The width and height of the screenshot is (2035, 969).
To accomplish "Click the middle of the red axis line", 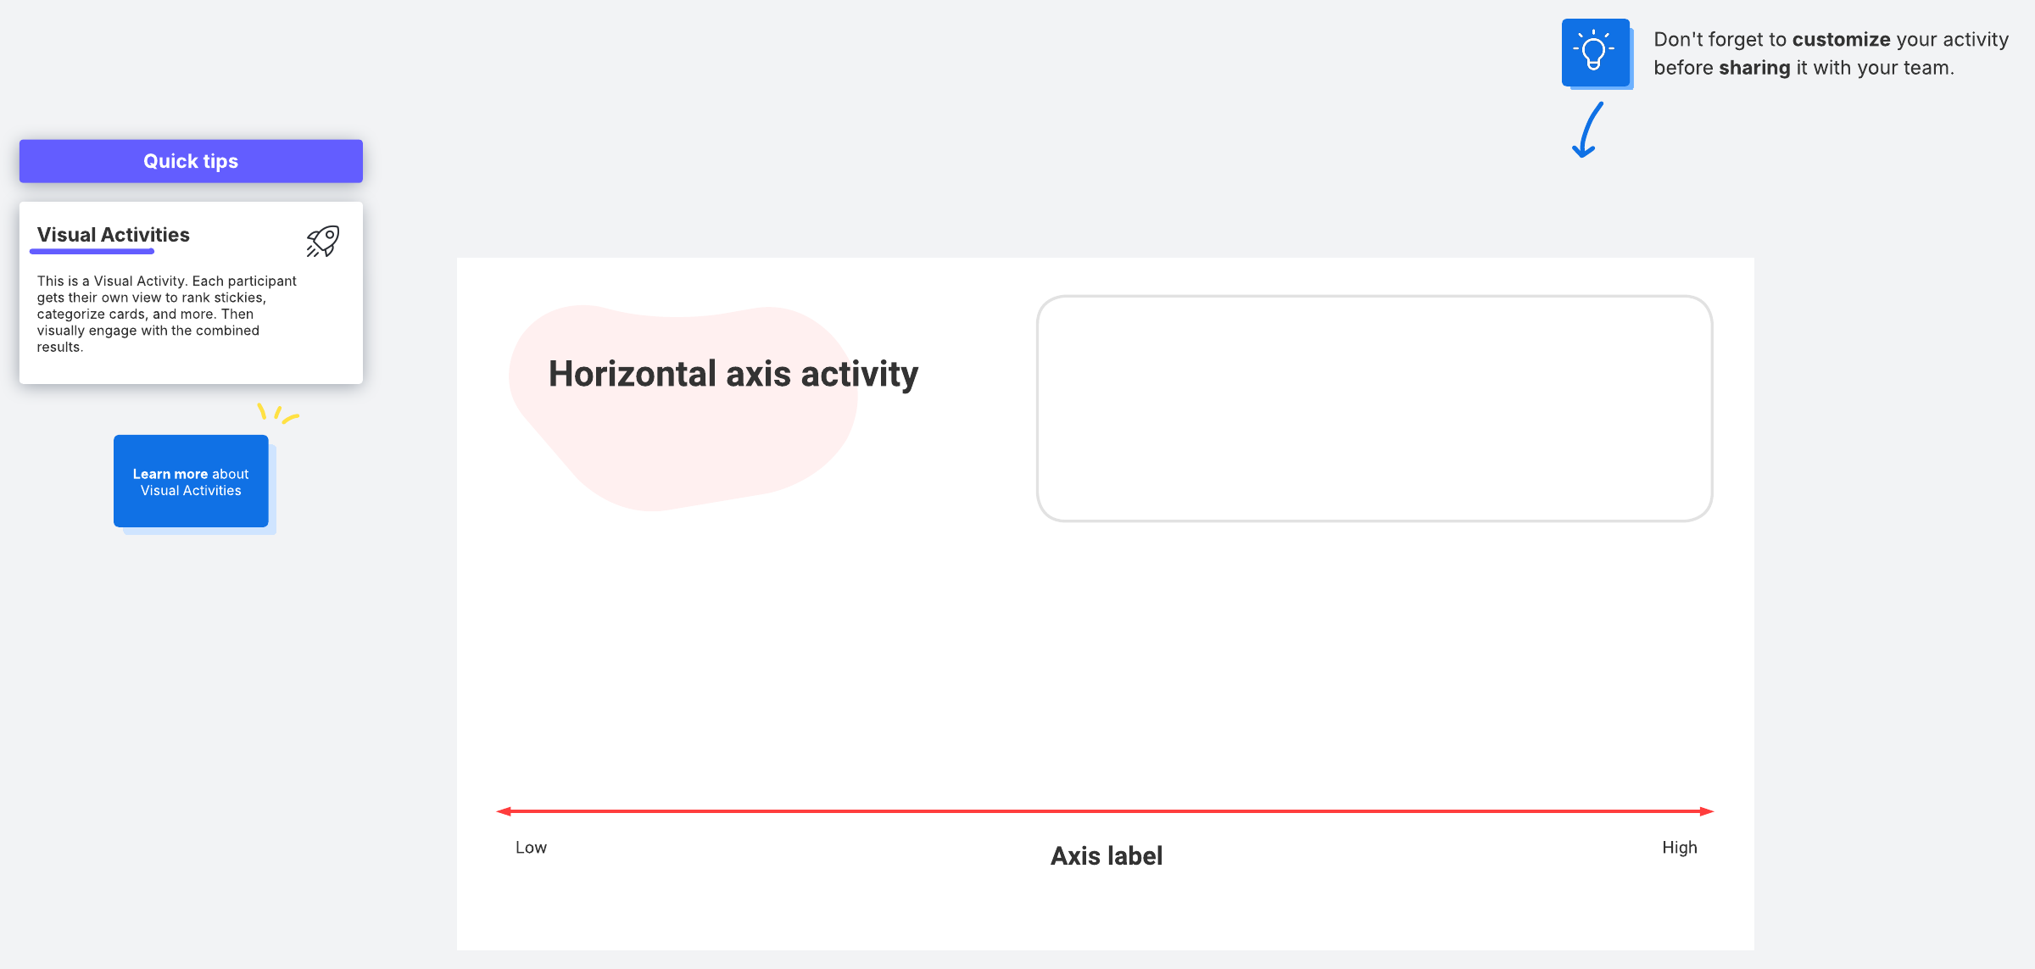I will click(x=1105, y=811).
